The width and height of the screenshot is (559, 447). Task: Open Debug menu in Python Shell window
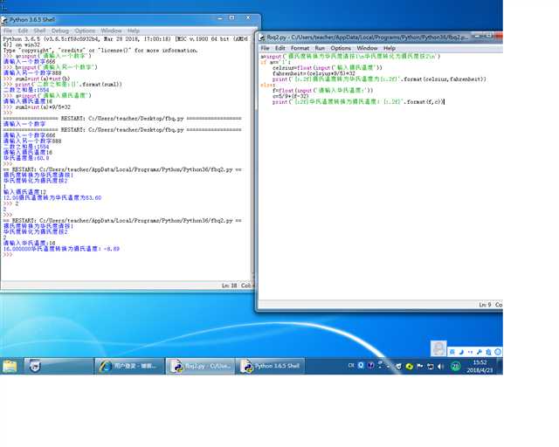coord(60,31)
